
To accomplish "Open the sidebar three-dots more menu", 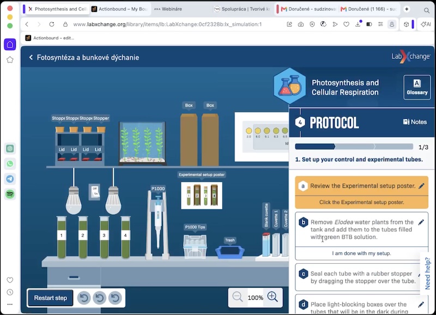I will click(x=10, y=304).
